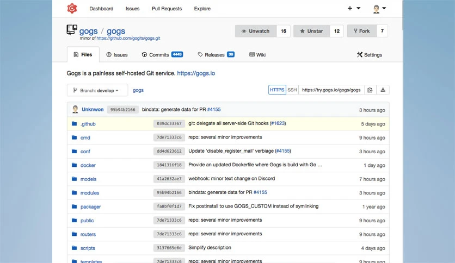Image resolution: width=455 pixels, height=263 pixels.
Task: Open the stargazers count 12
Action: (336, 31)
